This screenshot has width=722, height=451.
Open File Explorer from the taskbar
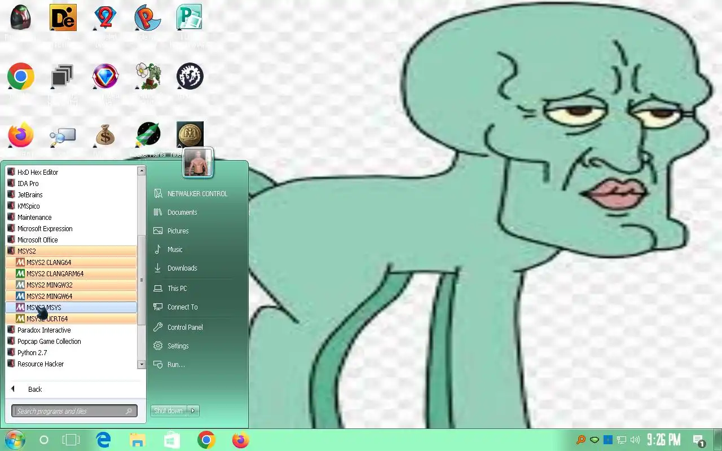[x=137, y=440]
